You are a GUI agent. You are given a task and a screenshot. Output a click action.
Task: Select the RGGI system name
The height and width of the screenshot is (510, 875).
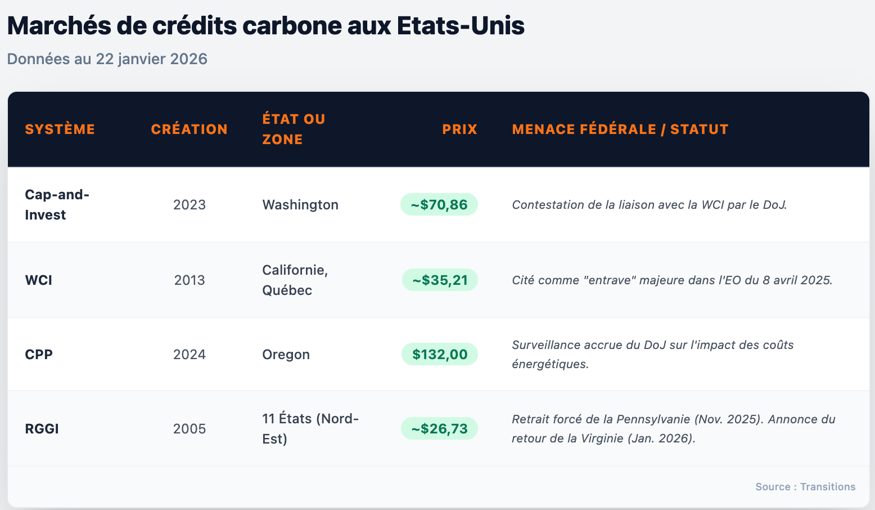[x=42, y=428]
